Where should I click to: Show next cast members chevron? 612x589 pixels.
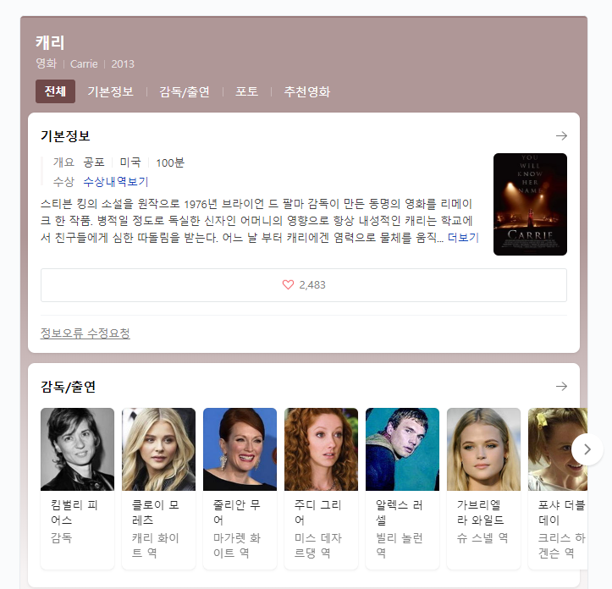coord(587,449)
